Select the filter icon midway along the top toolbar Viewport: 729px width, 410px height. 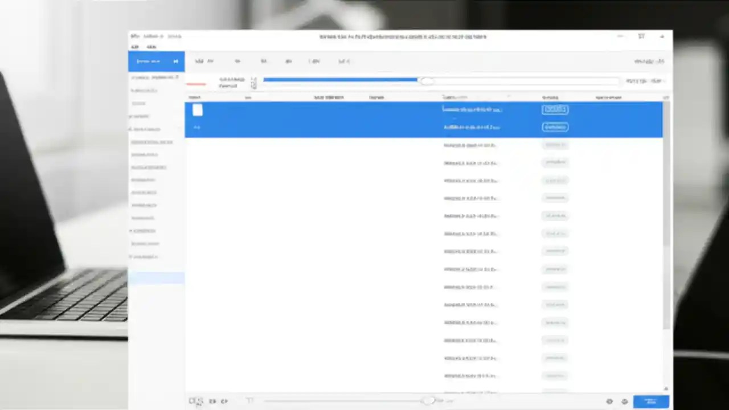point(289,61)
